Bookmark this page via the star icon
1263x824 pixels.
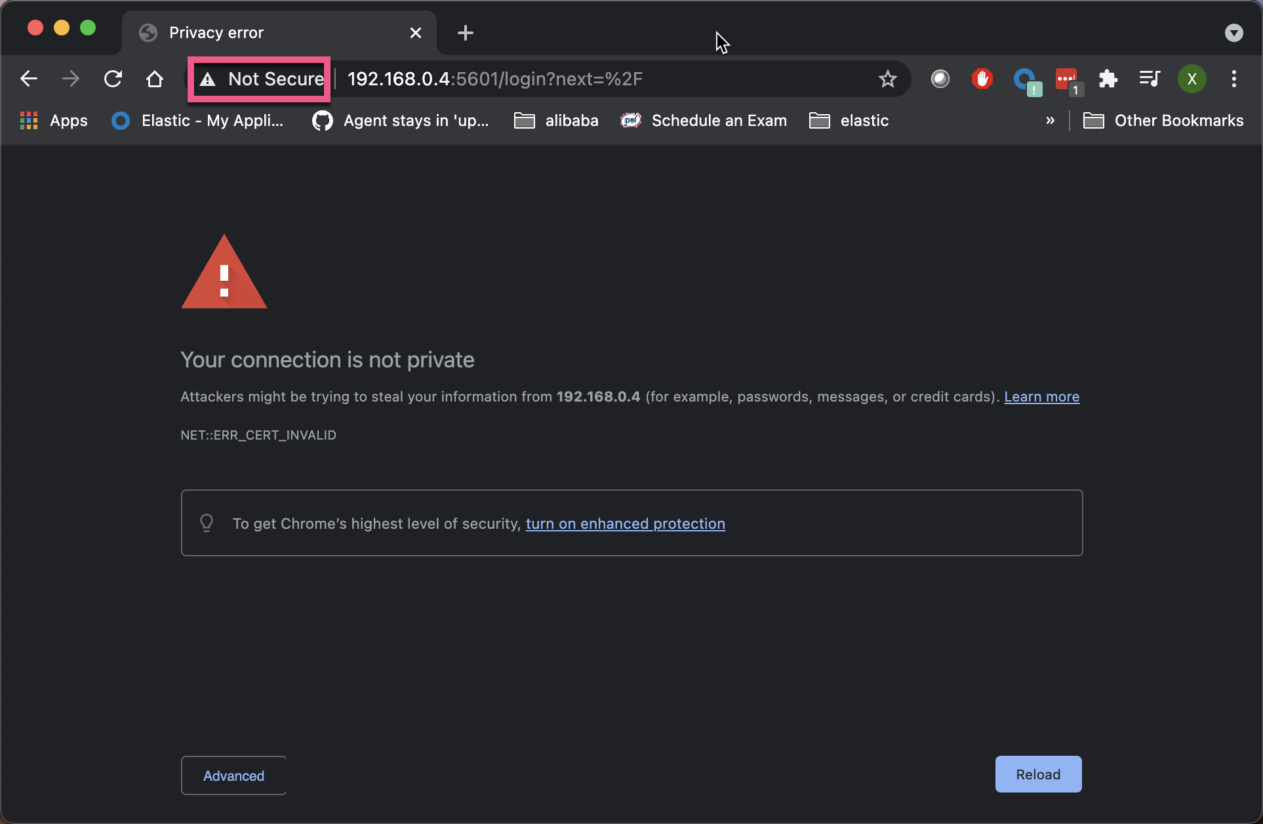point(887,79)
